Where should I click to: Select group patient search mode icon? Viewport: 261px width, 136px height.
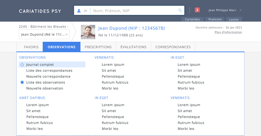coord(86,11)
